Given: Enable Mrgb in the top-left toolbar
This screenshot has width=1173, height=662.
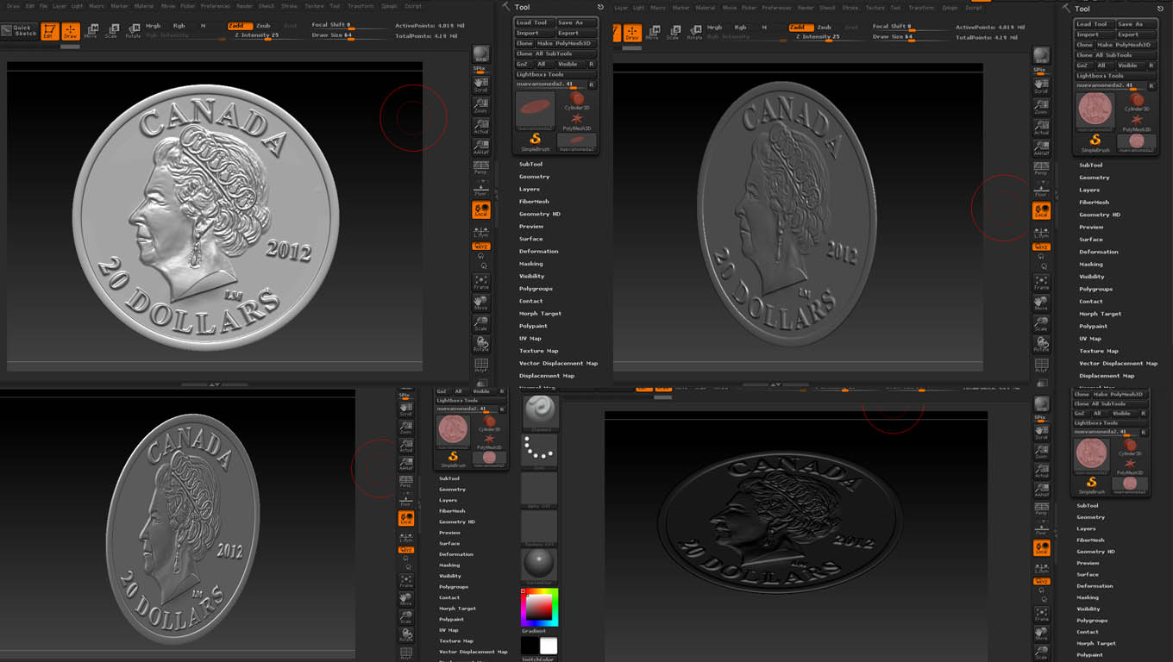Looking at the screenshot, I should click(x=153, y=26).
